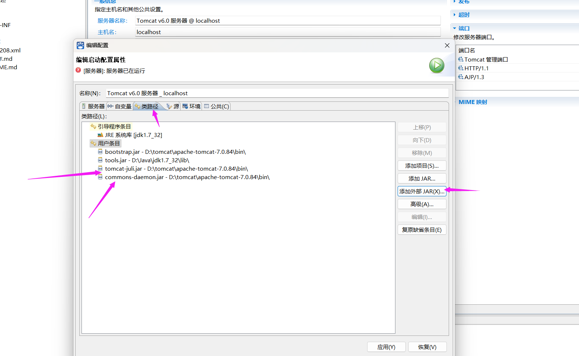Click the 服务器名称 field in editor
Screen dimensions: 579x356
point(288,21)
